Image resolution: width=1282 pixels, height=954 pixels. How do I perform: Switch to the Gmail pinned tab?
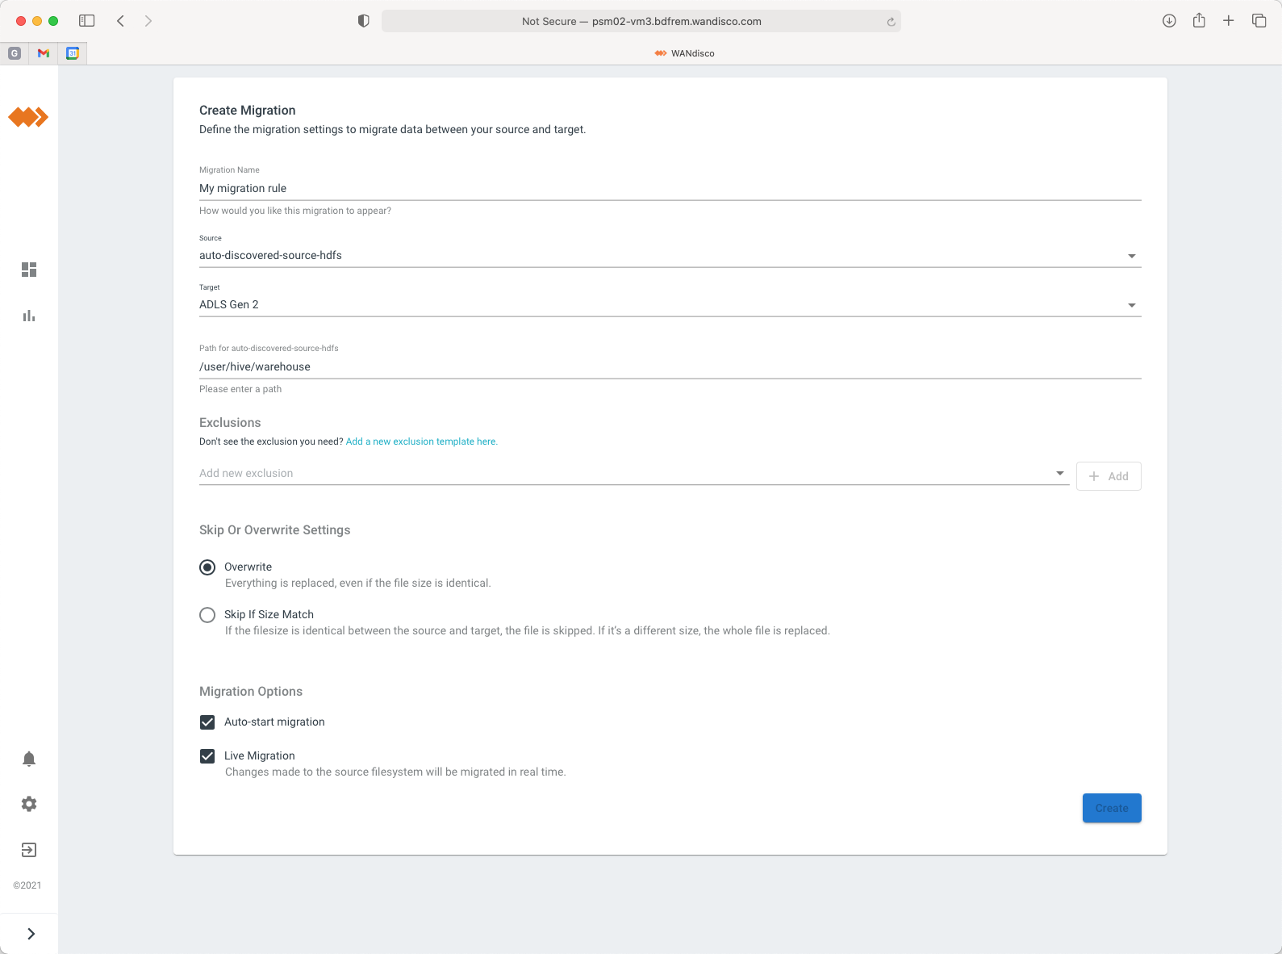pos(44,53)
